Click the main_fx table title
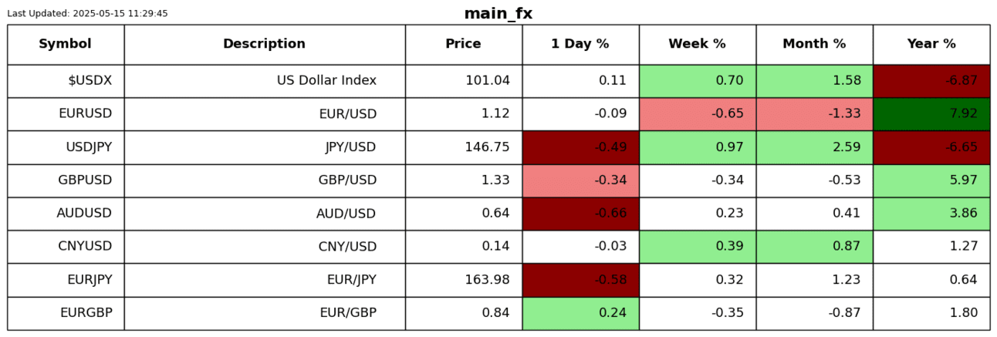Image resolution: width=997 pixels, height=337 pixels. pos(498,14)
